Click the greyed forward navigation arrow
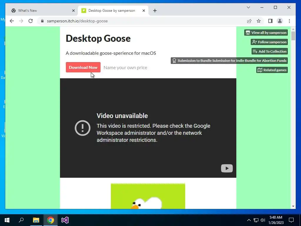301x226 pixels. (x=21, y=21)
